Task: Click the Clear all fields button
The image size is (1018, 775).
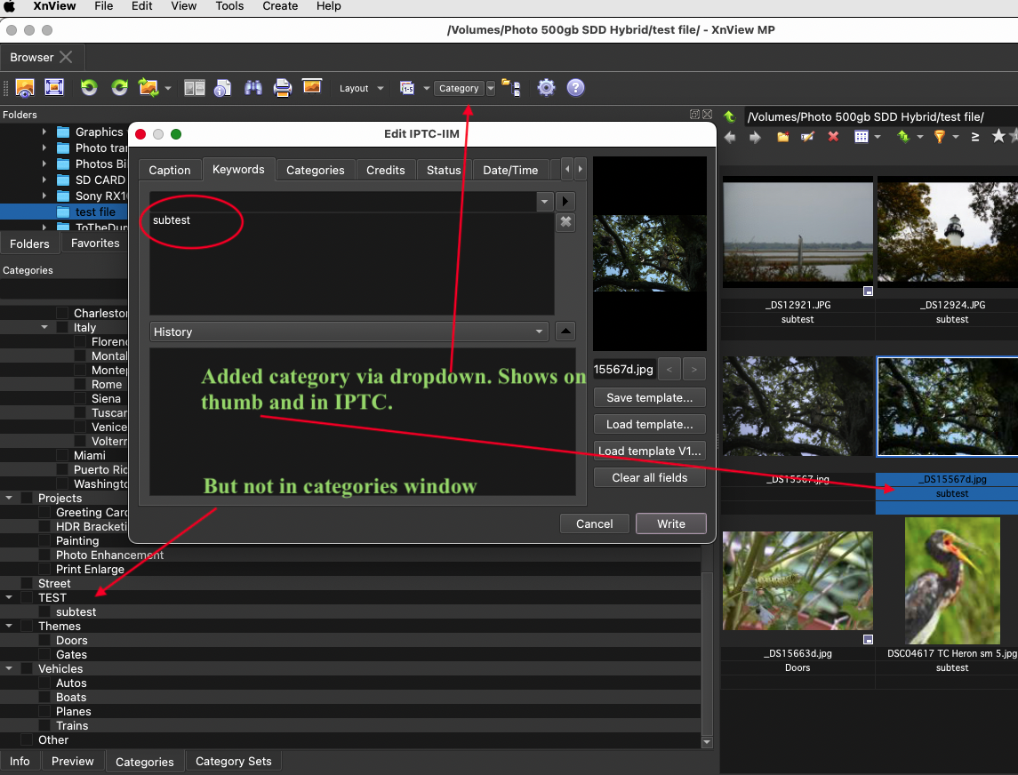Action: 649,477
